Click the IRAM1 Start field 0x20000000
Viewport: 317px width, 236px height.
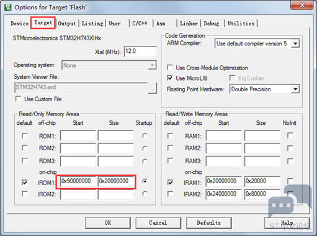224,181
